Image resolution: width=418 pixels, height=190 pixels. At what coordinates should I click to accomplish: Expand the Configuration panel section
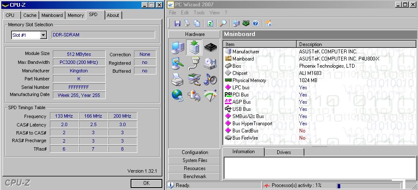195,152
